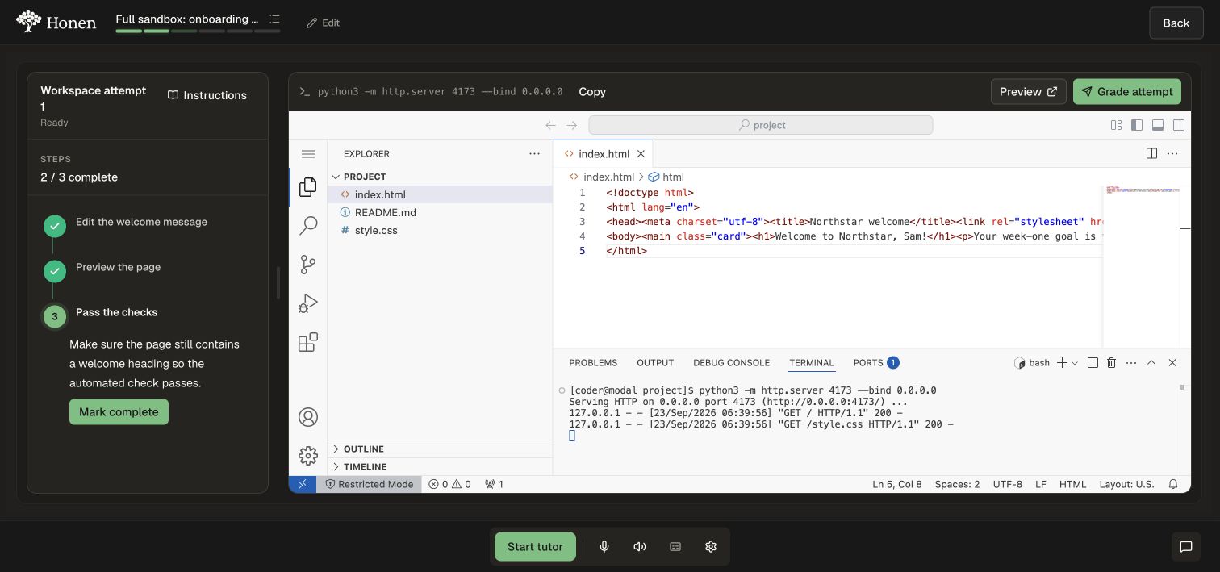
Task: Start the tutor session
Action: coord(535,546)
